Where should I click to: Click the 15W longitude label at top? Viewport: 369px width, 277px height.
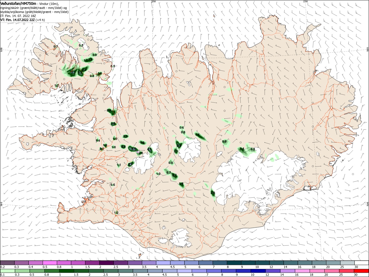[305, 1]
